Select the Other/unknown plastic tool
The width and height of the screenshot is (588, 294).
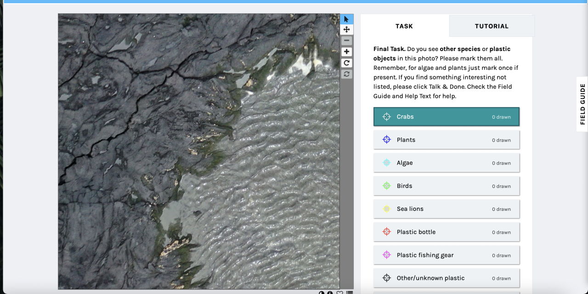coord(447,278)
